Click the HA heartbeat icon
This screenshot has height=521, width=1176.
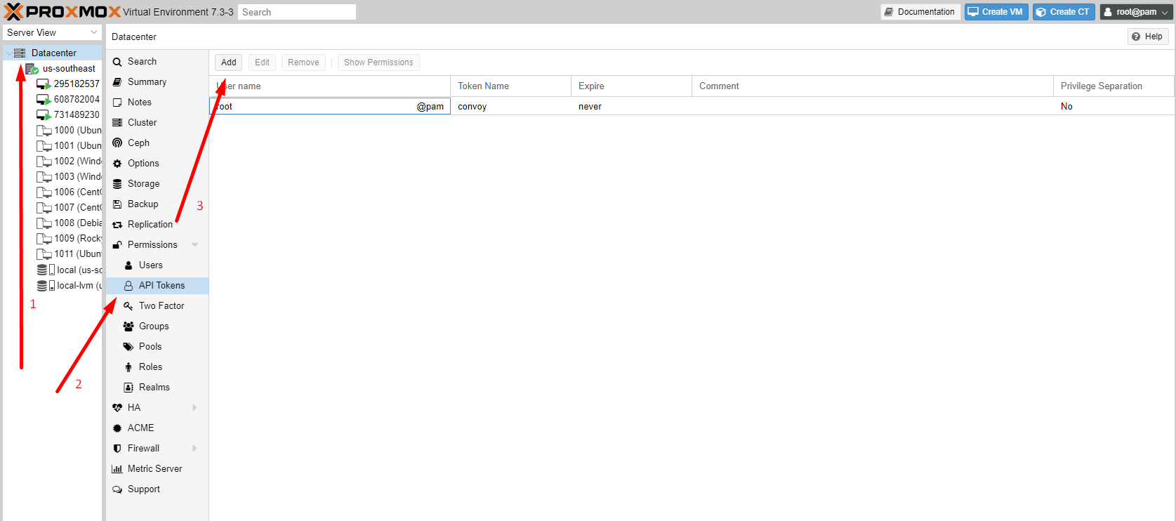pos(117,408)
